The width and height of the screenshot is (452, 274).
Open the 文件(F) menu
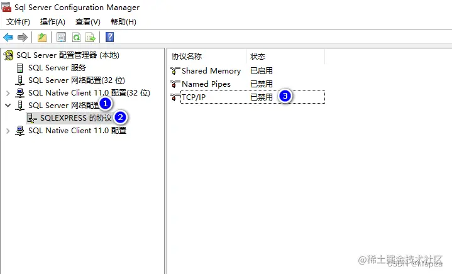pyautogui.click(x=18, y=22)
